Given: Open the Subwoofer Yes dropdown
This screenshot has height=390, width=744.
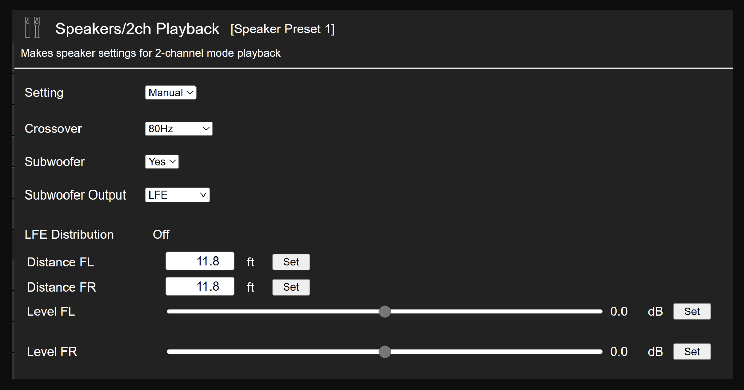Looking at the screenshot, I should 162,162.
